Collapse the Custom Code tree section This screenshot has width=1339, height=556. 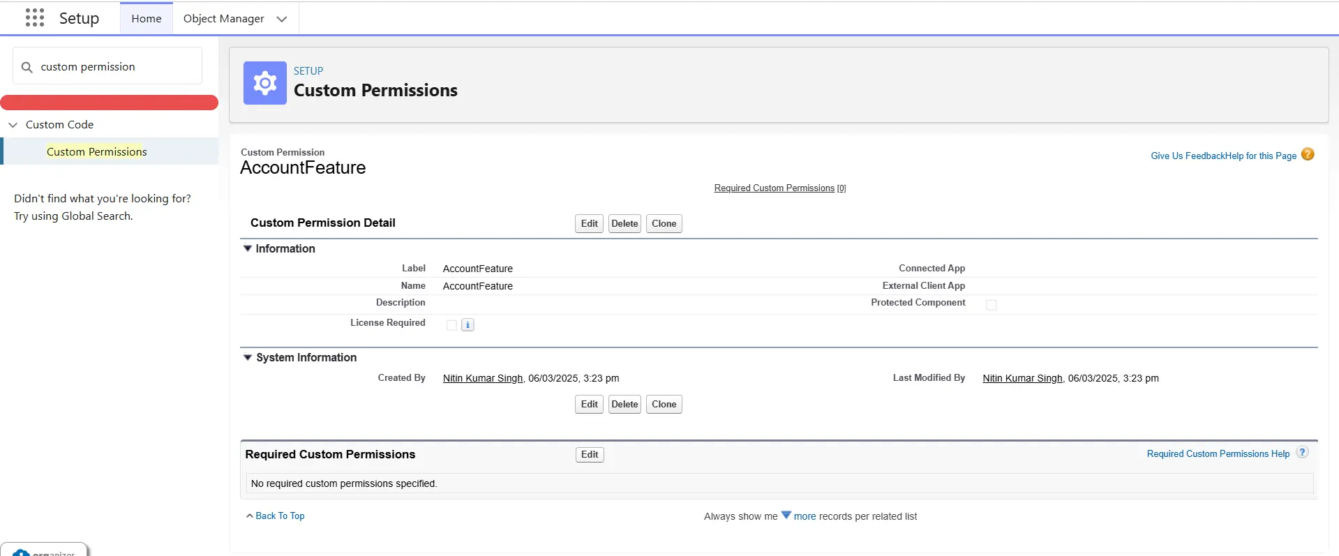coord(13,125)
